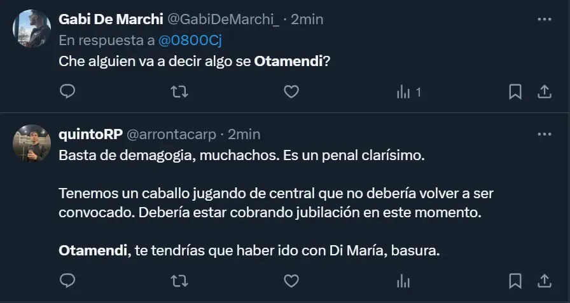This screenshot has width=570, height=303.
Task: Share Gabi De Marchi's tweet
Action: point(545,92)
